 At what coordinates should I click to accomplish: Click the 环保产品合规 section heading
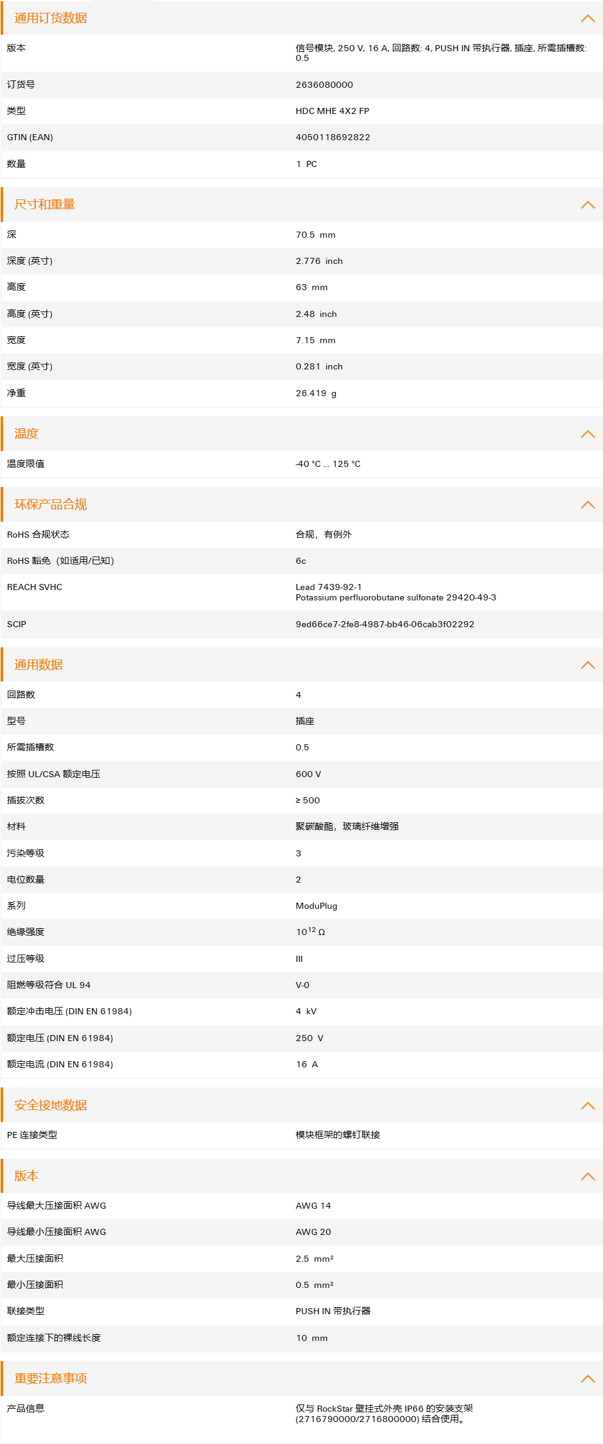(51, 505)
